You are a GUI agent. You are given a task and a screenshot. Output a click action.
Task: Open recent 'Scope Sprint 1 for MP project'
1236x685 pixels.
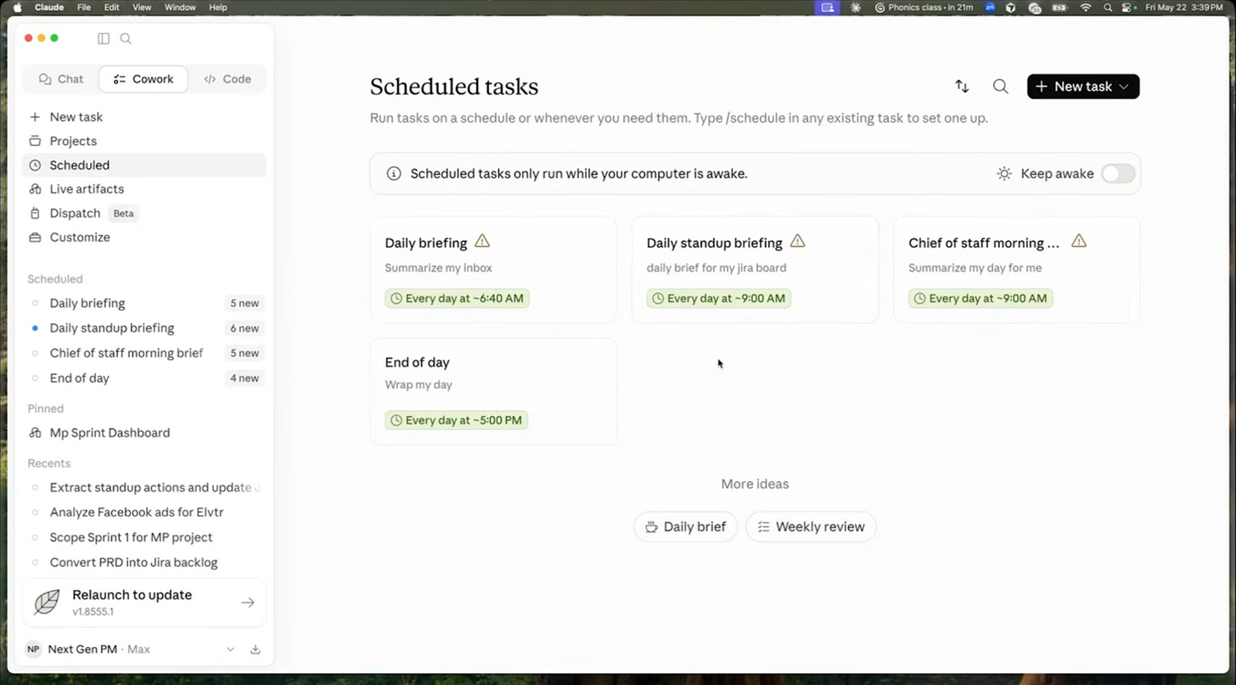(x=144, y=537)
